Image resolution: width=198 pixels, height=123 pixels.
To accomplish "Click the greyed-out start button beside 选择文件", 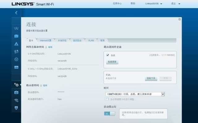I will 166,78.
